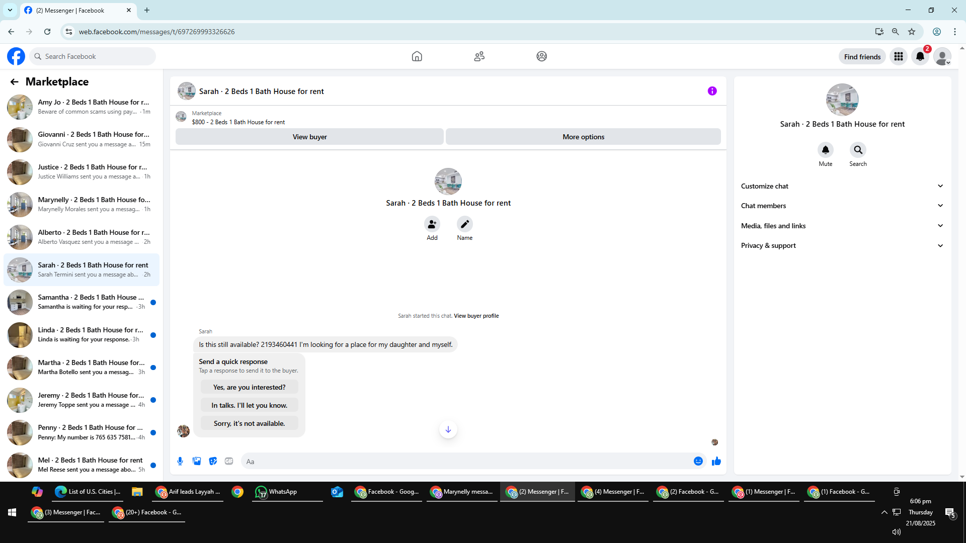
Task: Send quick response "Yes, are you interested?"
Action: (x=249, y=387)
